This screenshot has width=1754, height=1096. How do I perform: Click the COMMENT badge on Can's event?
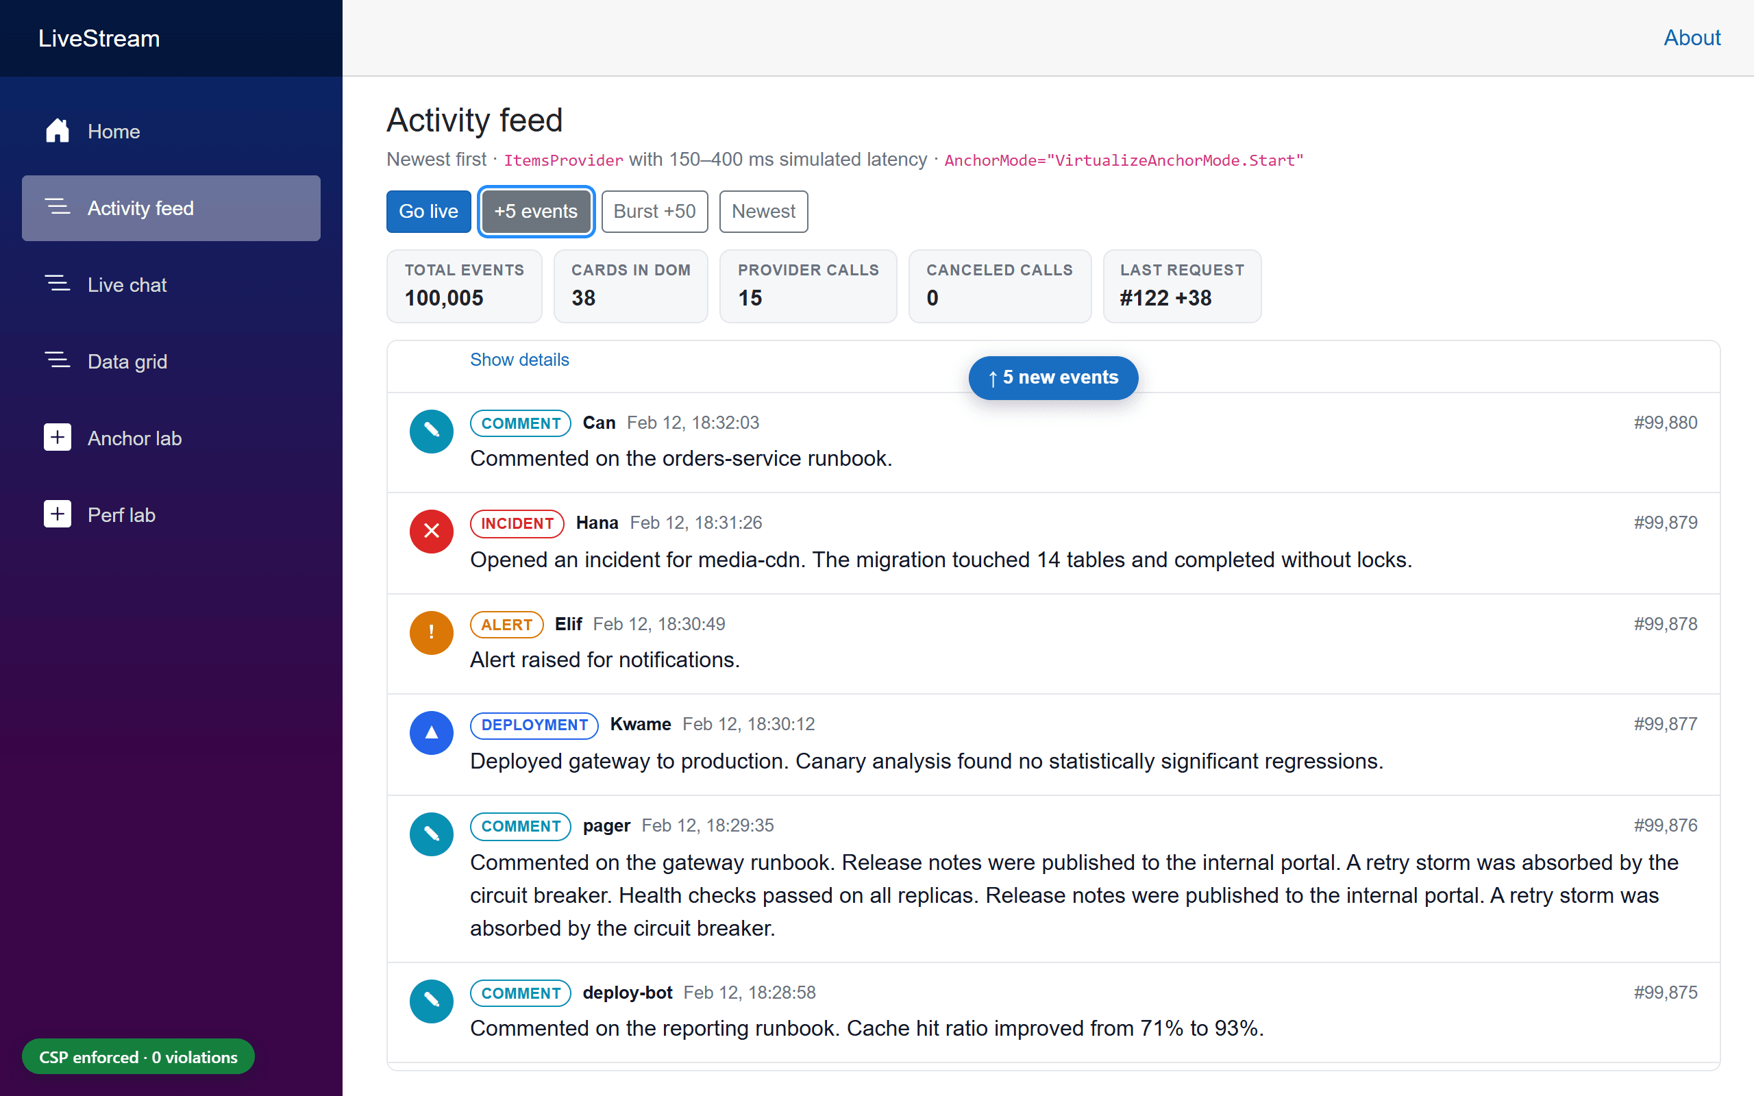tap(521, 423)
